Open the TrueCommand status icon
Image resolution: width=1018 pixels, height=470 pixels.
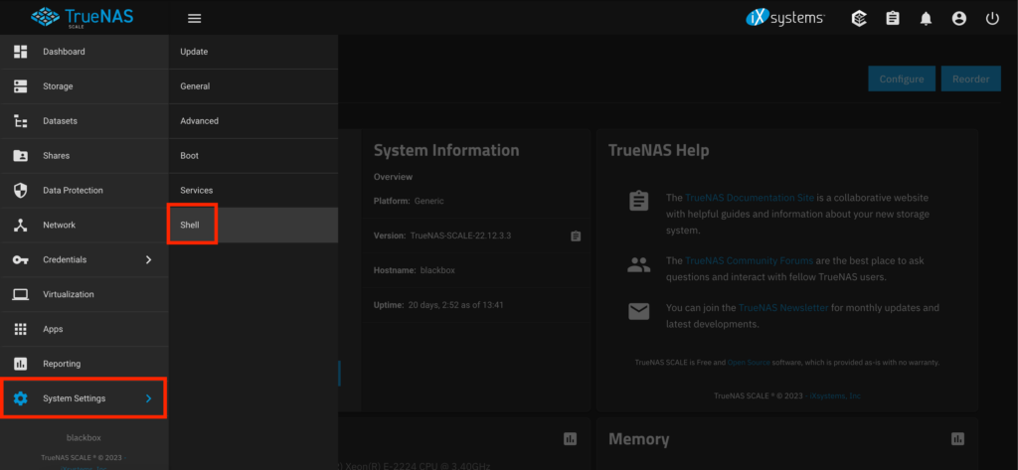[x=860, y=19]
